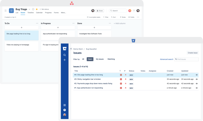Image resolution: width=203 pixels, height=121 pixels.
Task: Open the Asana help question icon
Action: point(134,11)
